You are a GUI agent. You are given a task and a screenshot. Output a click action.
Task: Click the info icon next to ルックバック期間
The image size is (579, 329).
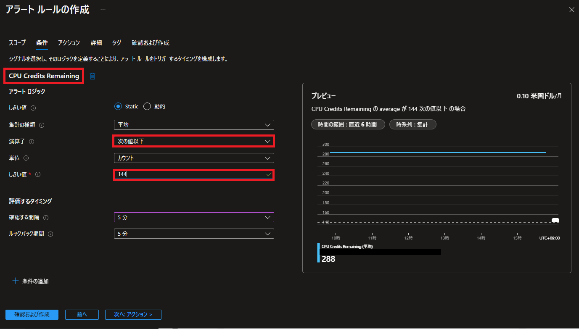click(50, 234)
